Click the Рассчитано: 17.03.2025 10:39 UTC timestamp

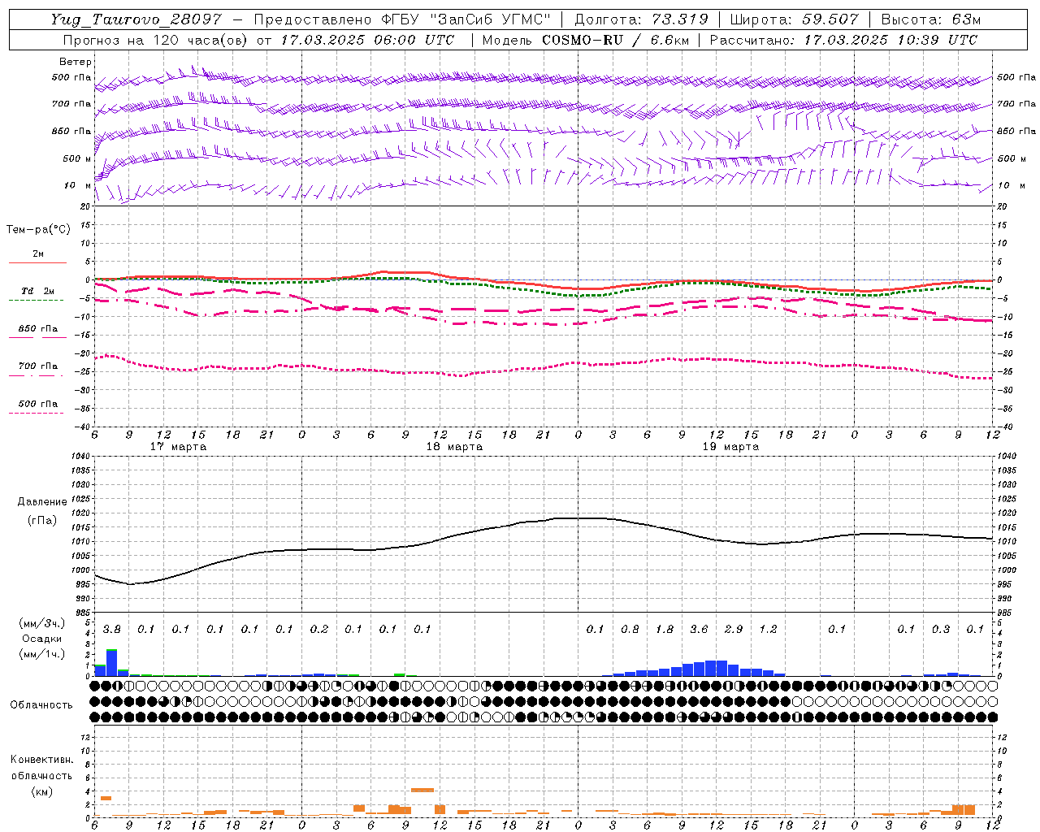(x=843, y=40)
